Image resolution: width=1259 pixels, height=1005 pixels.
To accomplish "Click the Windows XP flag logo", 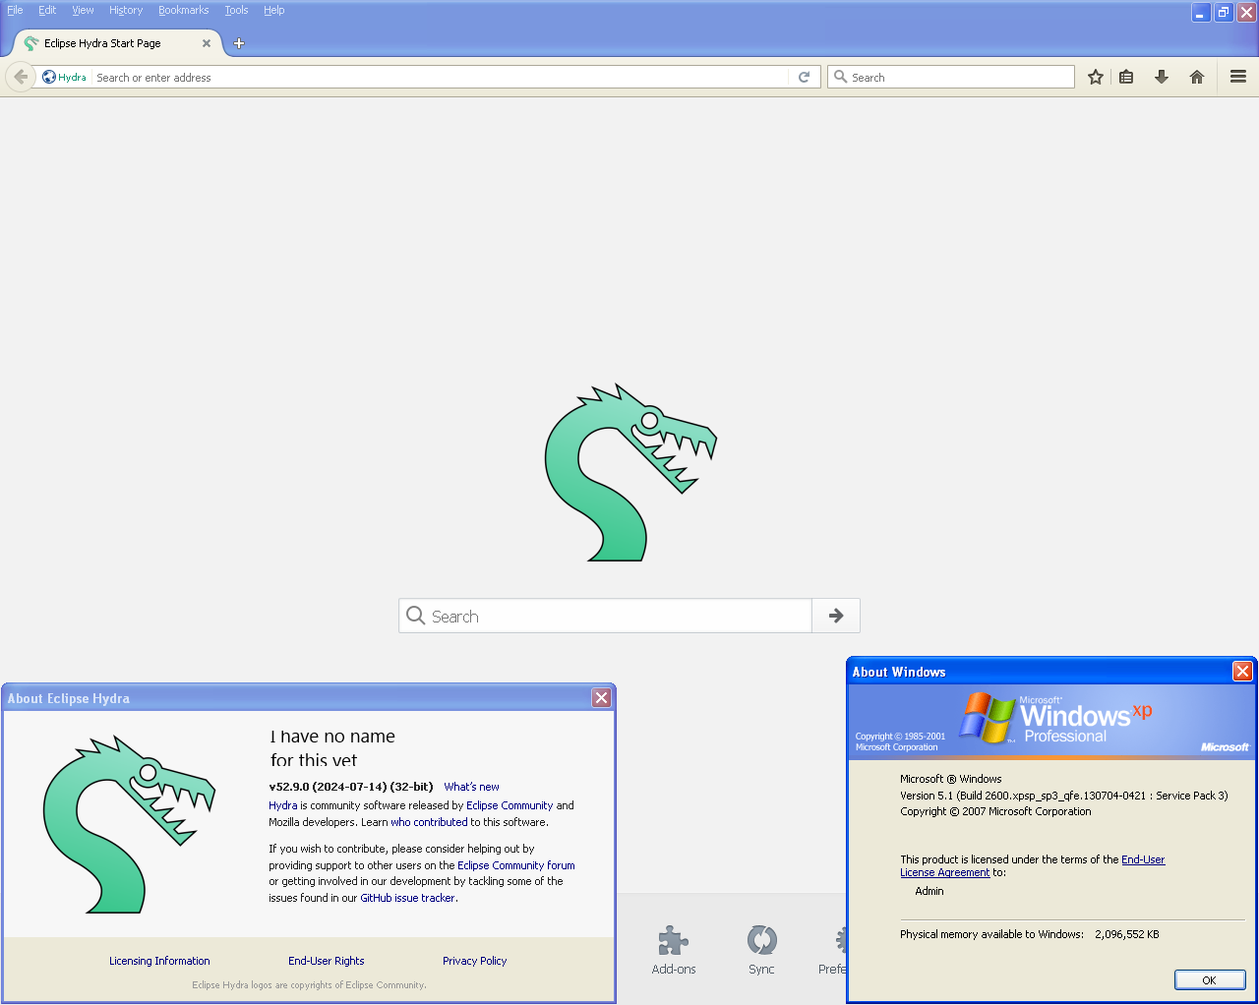I will 988,717.
